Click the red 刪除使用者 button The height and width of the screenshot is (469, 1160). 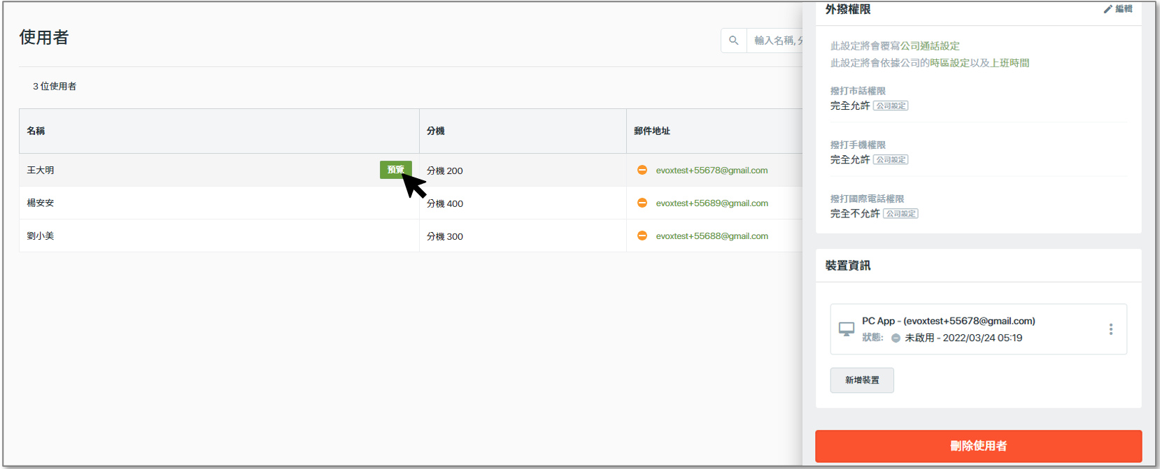coord(978,446)
